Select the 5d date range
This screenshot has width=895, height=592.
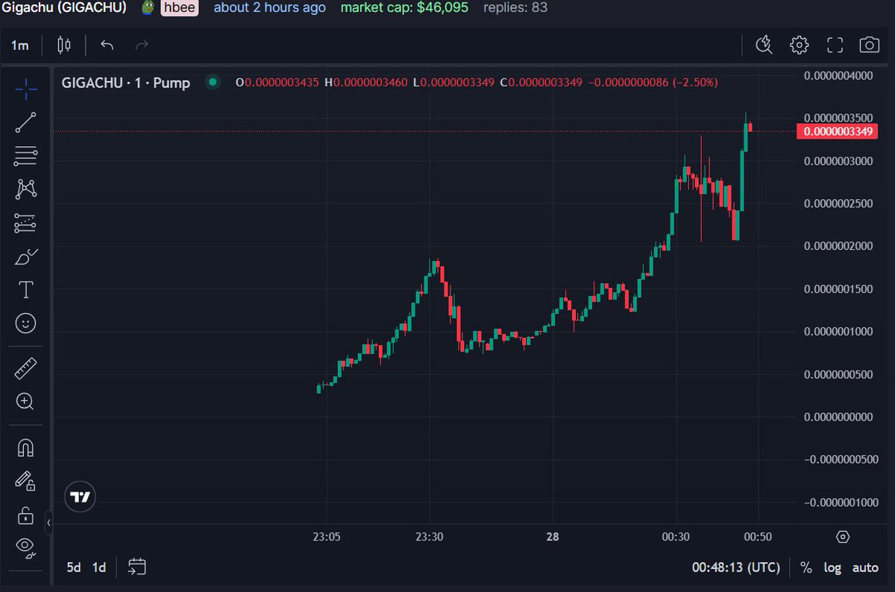click(73, 567)
